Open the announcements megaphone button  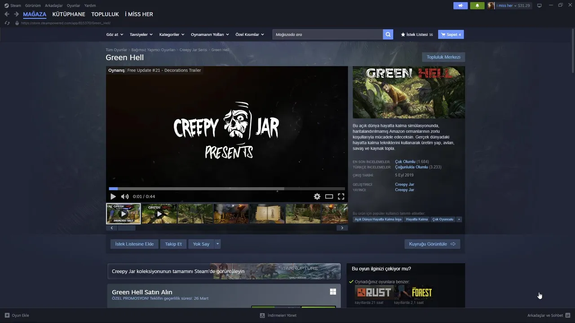(x=460, y=5)
